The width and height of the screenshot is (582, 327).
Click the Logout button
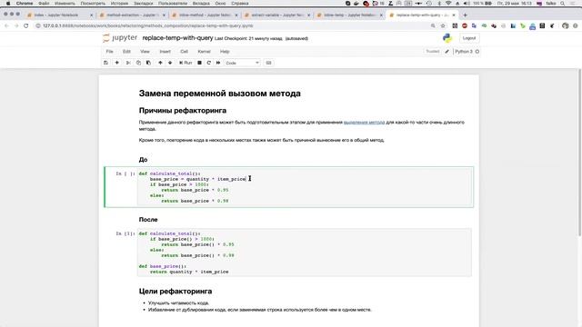tap(469, 38)
